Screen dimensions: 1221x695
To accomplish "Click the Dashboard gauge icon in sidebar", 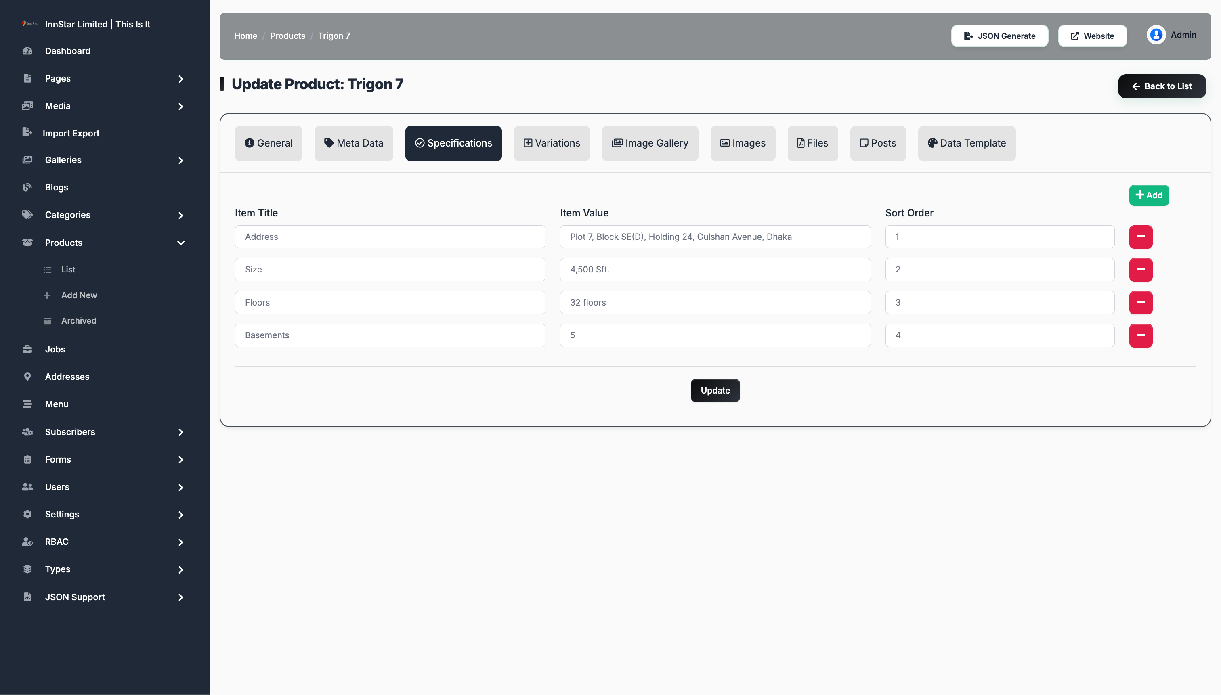I will click(27, 51).
